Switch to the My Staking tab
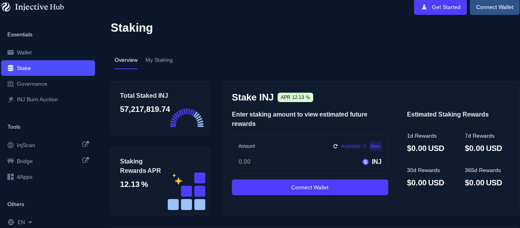Viewport: 520px width, 228px height. pos(159,60)
